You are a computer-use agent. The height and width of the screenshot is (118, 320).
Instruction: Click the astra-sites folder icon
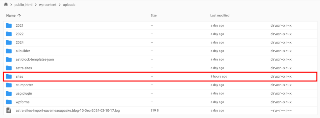[9, 68]
